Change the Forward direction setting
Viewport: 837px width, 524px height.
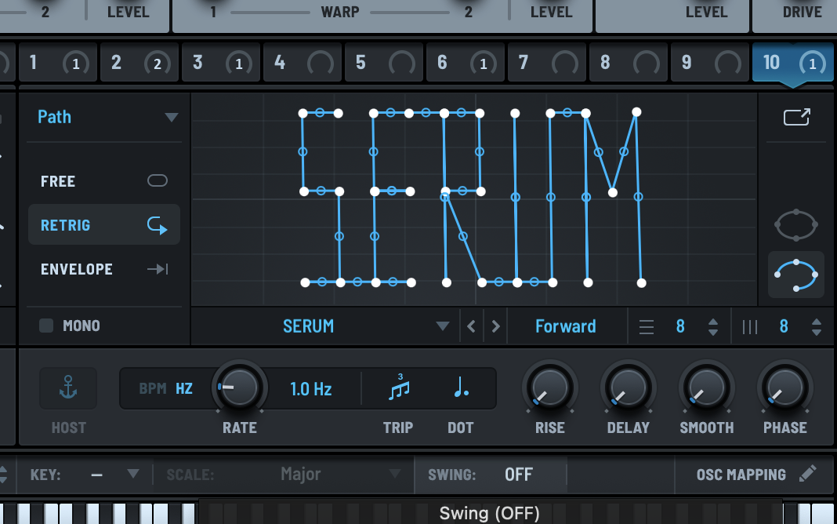point(566,326)
